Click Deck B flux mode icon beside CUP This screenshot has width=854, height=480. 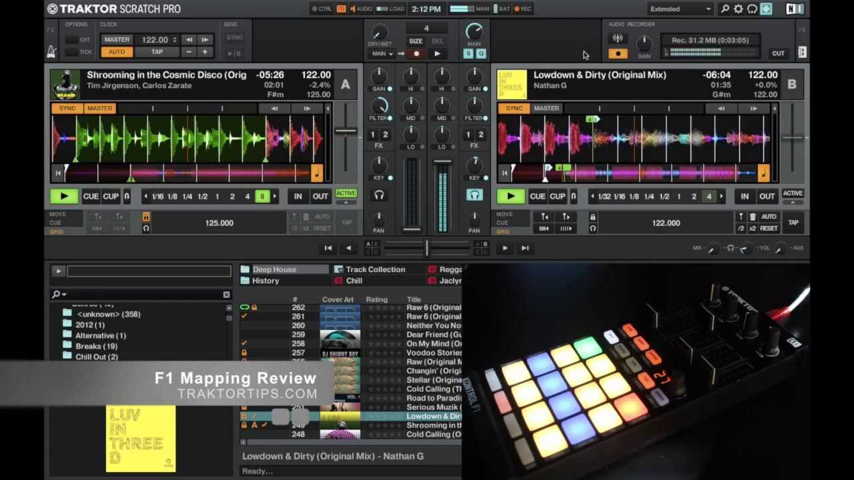pyautogui.click(x=574, y=197)
